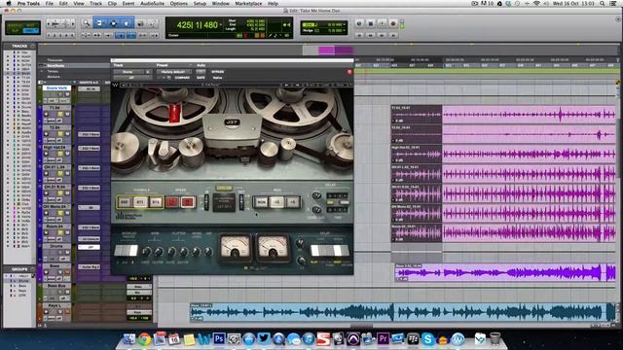Open the factory default preset dropdown
Image resolution: width=623 pixels, height=350 pixels.
click(173, 72)
